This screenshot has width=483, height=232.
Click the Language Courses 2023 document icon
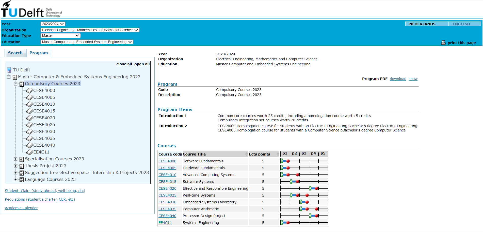click(x=22, y=180)
